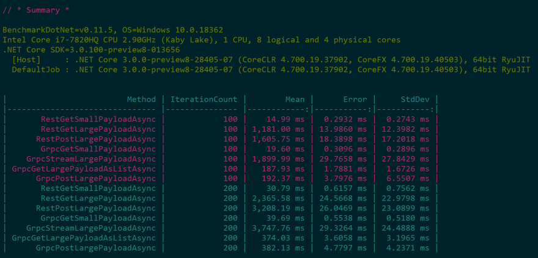Click the "3,208.19 ms" mean value
538x258 pixels.
pyautogui.click(x=278, y=209)
